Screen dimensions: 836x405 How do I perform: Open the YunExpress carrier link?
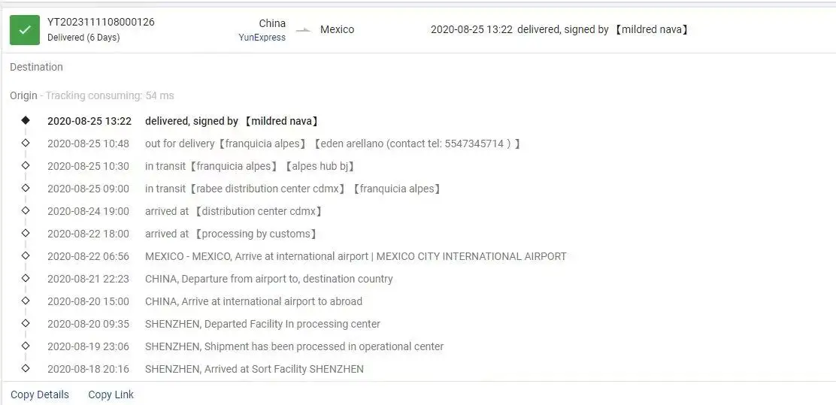262,38
